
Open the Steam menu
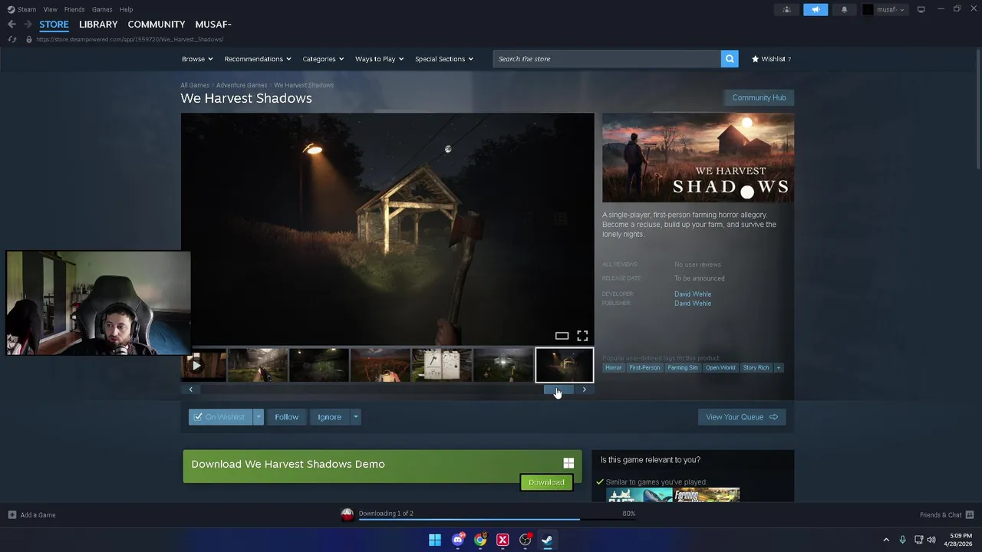click(22, 9)
